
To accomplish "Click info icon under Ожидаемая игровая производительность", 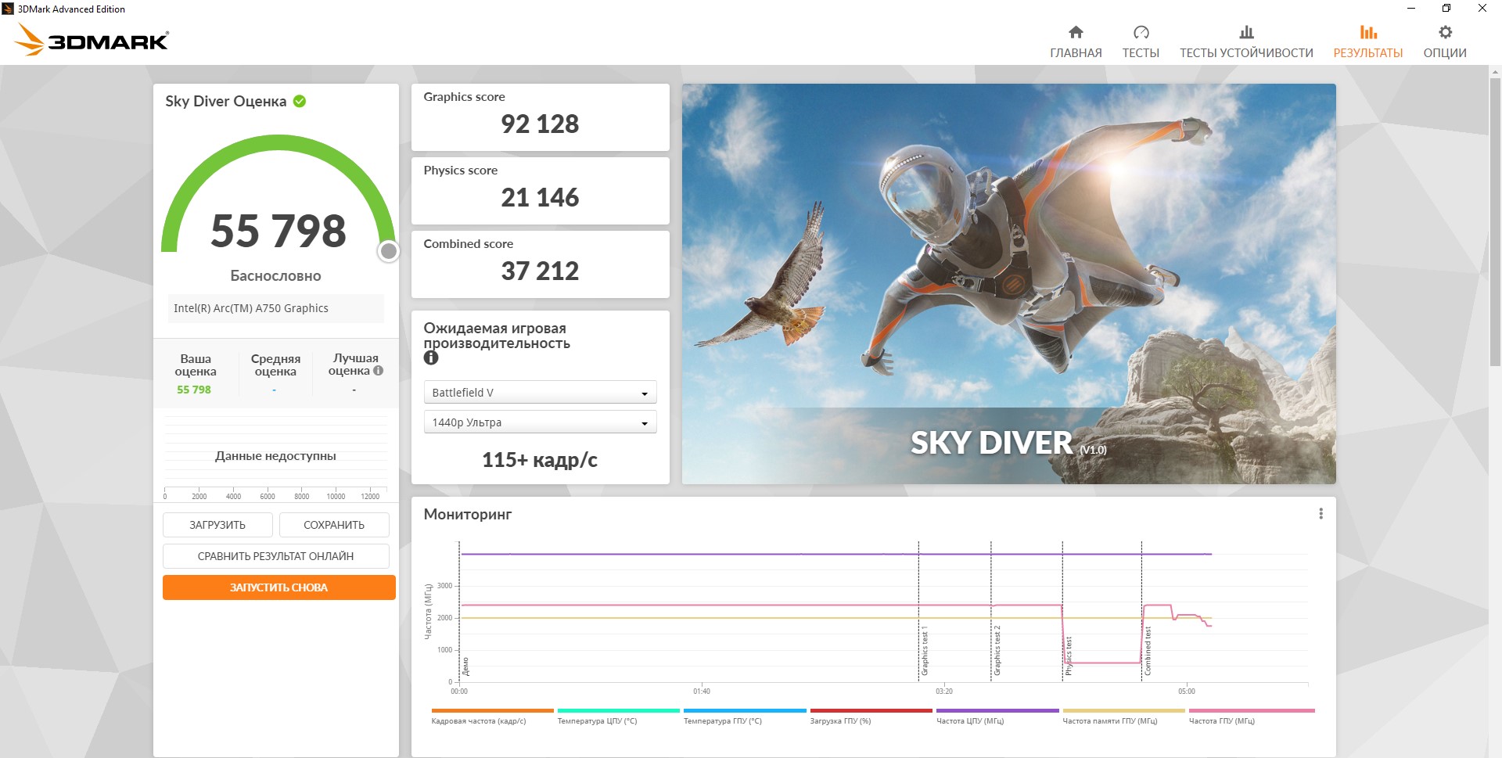I will [x=431, y=358].
